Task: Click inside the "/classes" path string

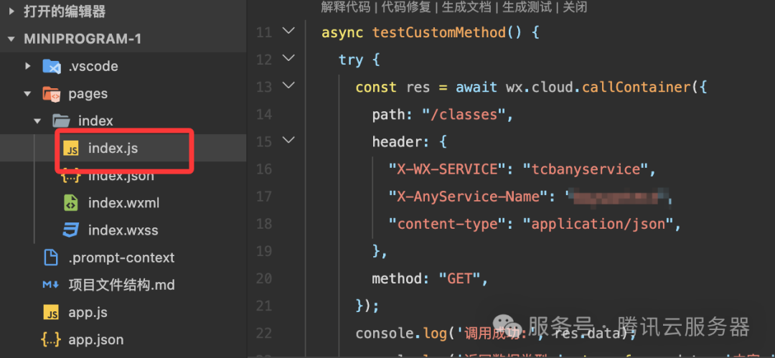Action: pyautogui.click(x=464, y=114)
